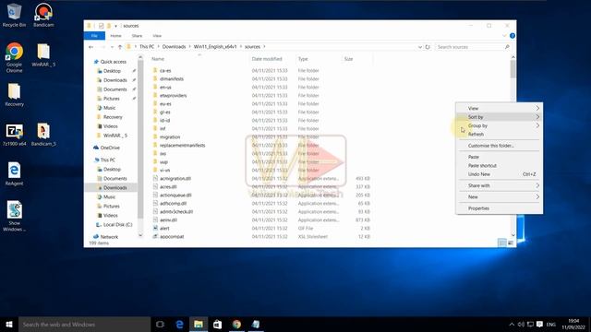This screenshot has width=591, height=332.
Task: Select the Recovery folder on desktop
Action: pyautogui.click(x=15, y=95)
